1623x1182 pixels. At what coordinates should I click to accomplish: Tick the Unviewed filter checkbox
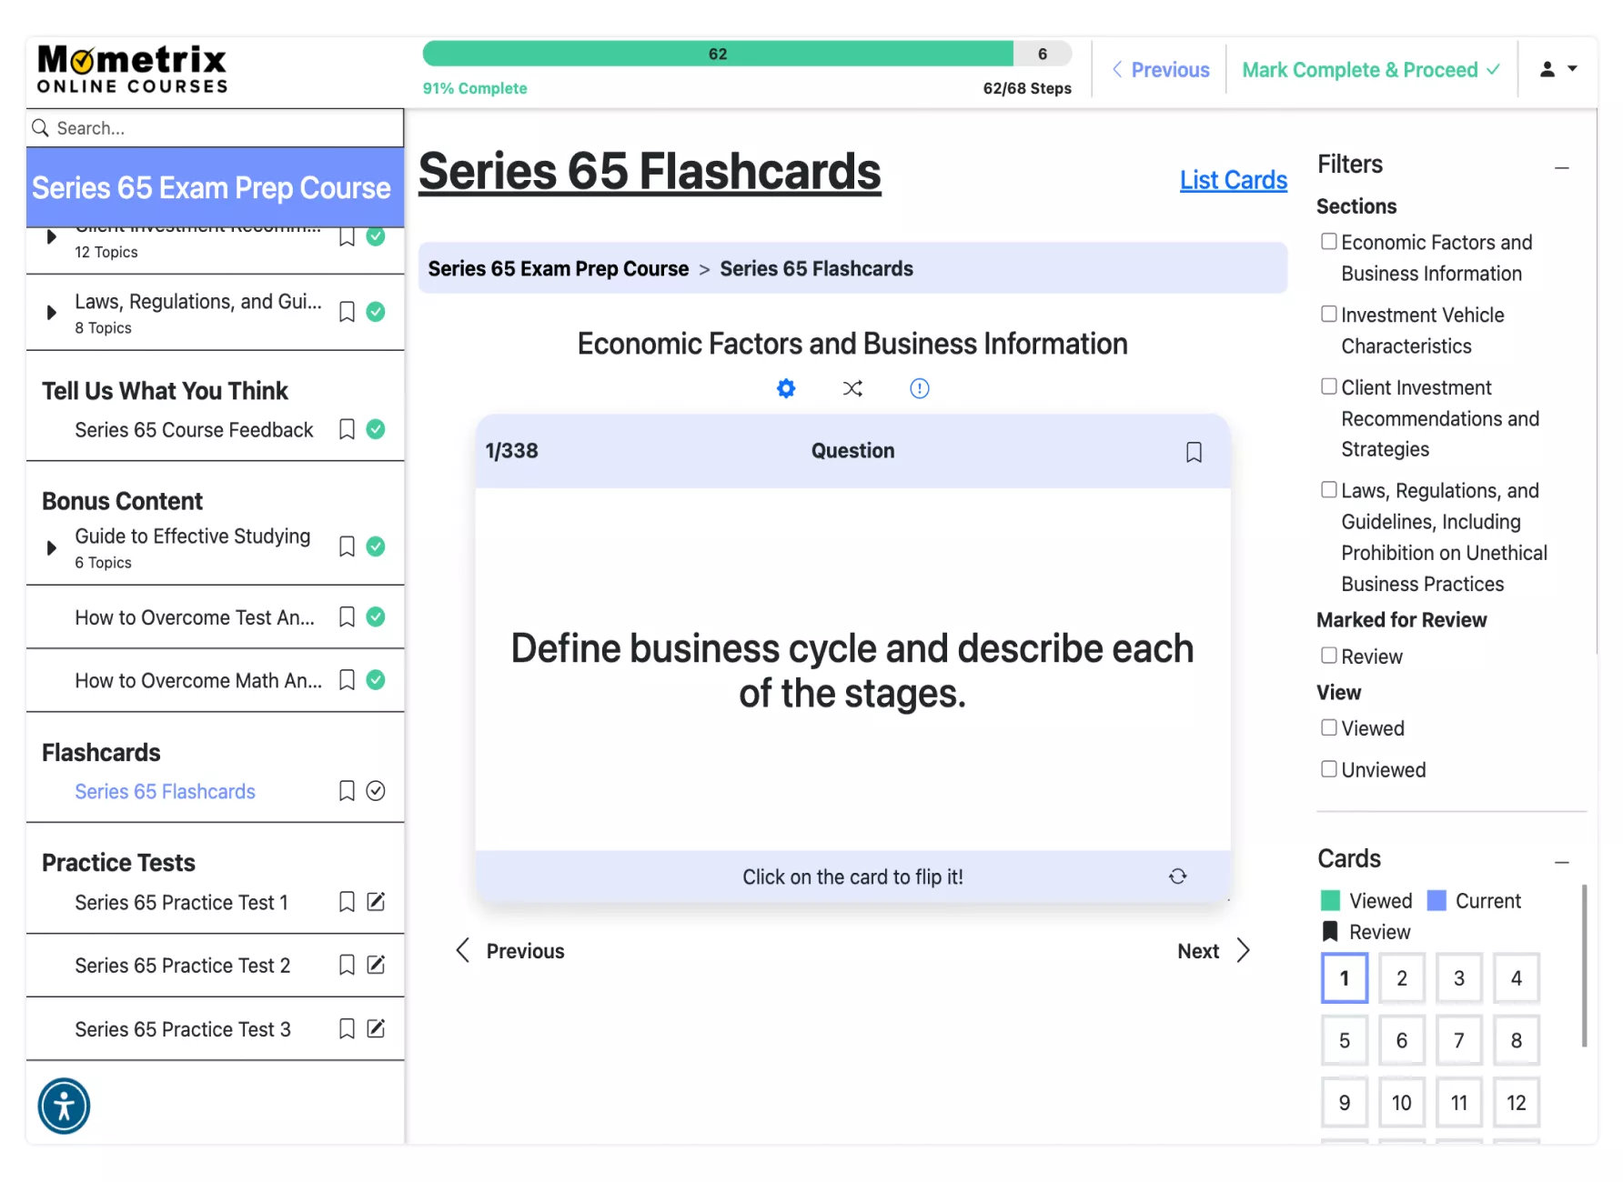[x=1329, y=769]
